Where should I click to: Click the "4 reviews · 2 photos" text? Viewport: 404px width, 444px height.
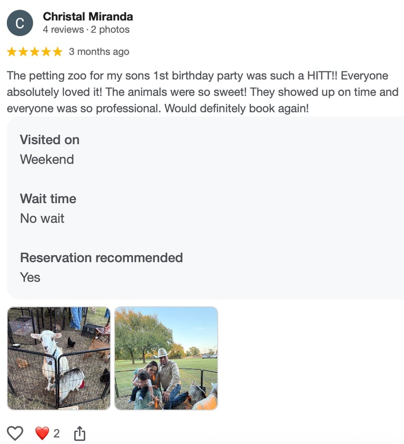86,29
